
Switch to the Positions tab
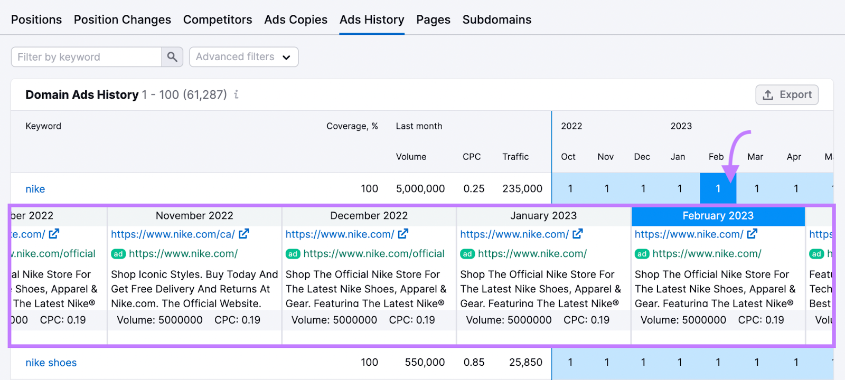coord(36,20)
